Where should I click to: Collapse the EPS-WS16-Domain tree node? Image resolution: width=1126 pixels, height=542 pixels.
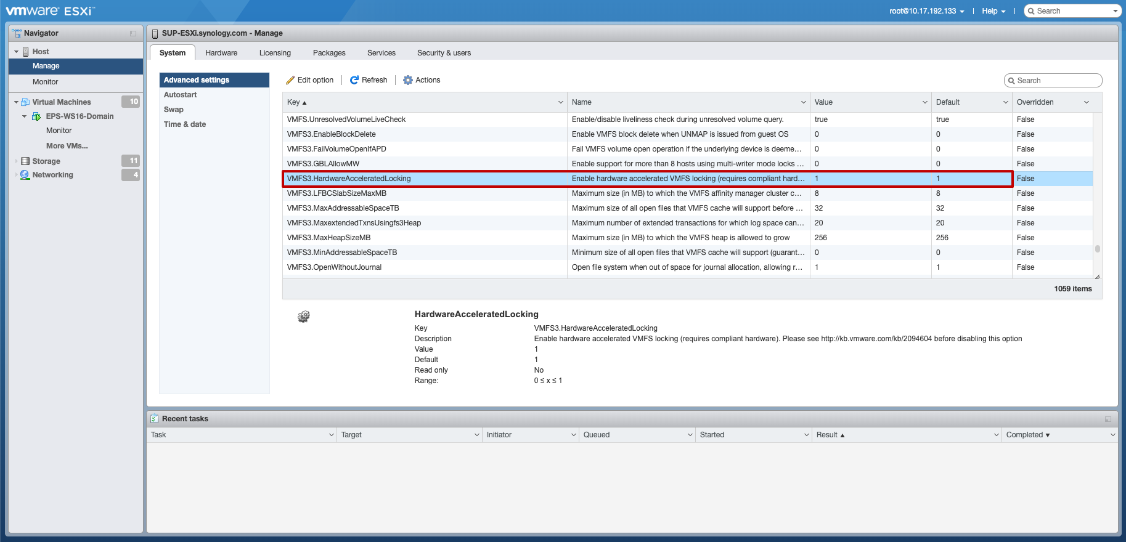[25, 116]
